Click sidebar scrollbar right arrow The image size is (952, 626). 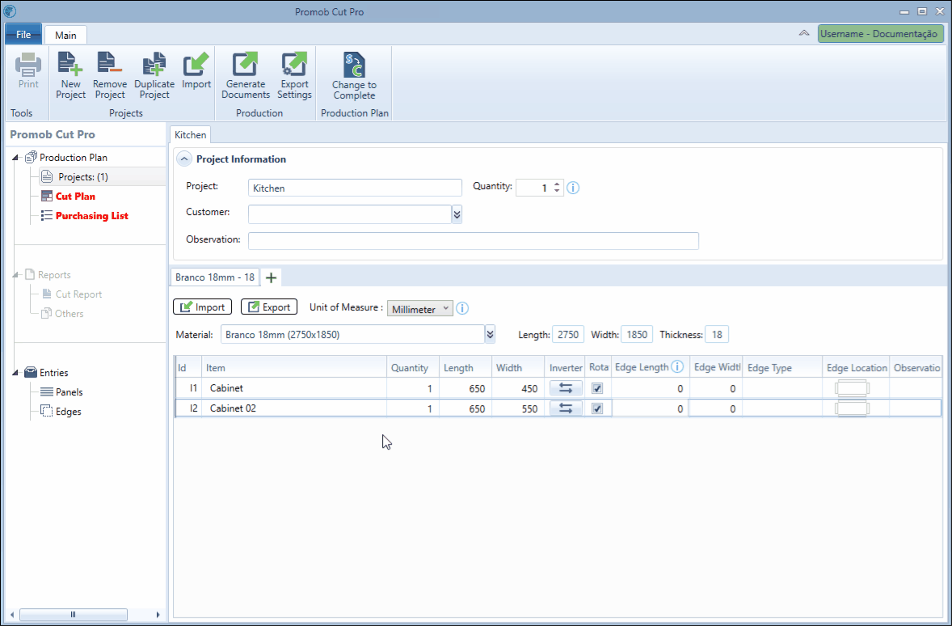[158, 615]
